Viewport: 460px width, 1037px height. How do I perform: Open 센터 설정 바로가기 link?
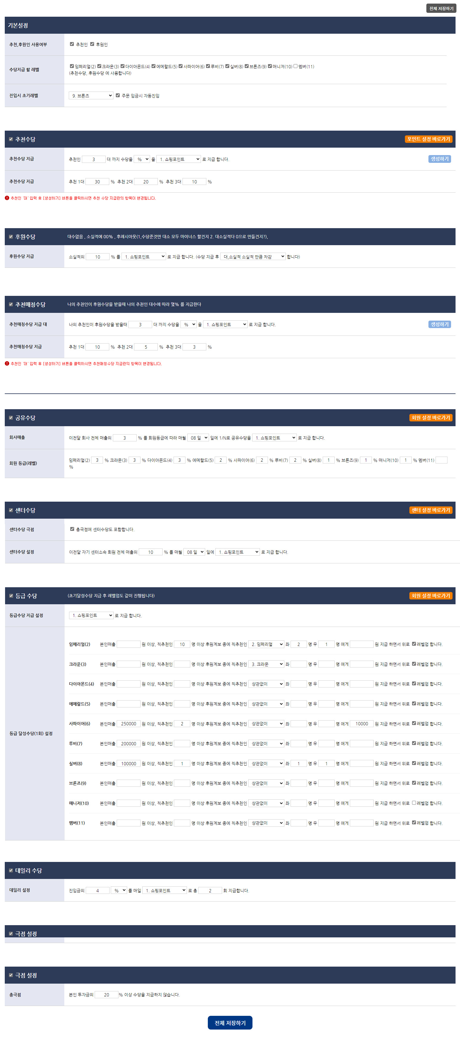pos(430,510)
